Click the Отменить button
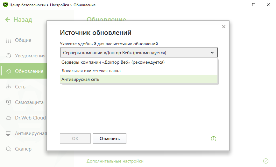Screen dimensions: 276x167 tap(110, 138)
